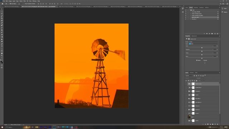Click the Magenta slider handle
Screen dimensions: 229x129
[202, 51]
